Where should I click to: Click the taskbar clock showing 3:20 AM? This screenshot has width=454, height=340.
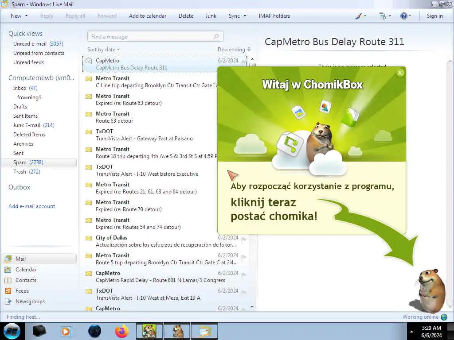click(x=431, y=332)
